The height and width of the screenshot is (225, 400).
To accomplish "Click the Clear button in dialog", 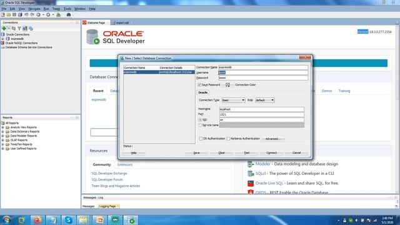I will pos(221,152).
